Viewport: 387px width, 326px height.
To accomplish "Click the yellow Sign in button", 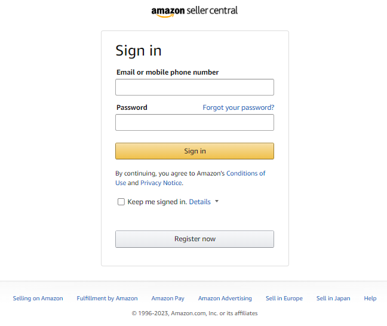I will [x=195, y=151].
